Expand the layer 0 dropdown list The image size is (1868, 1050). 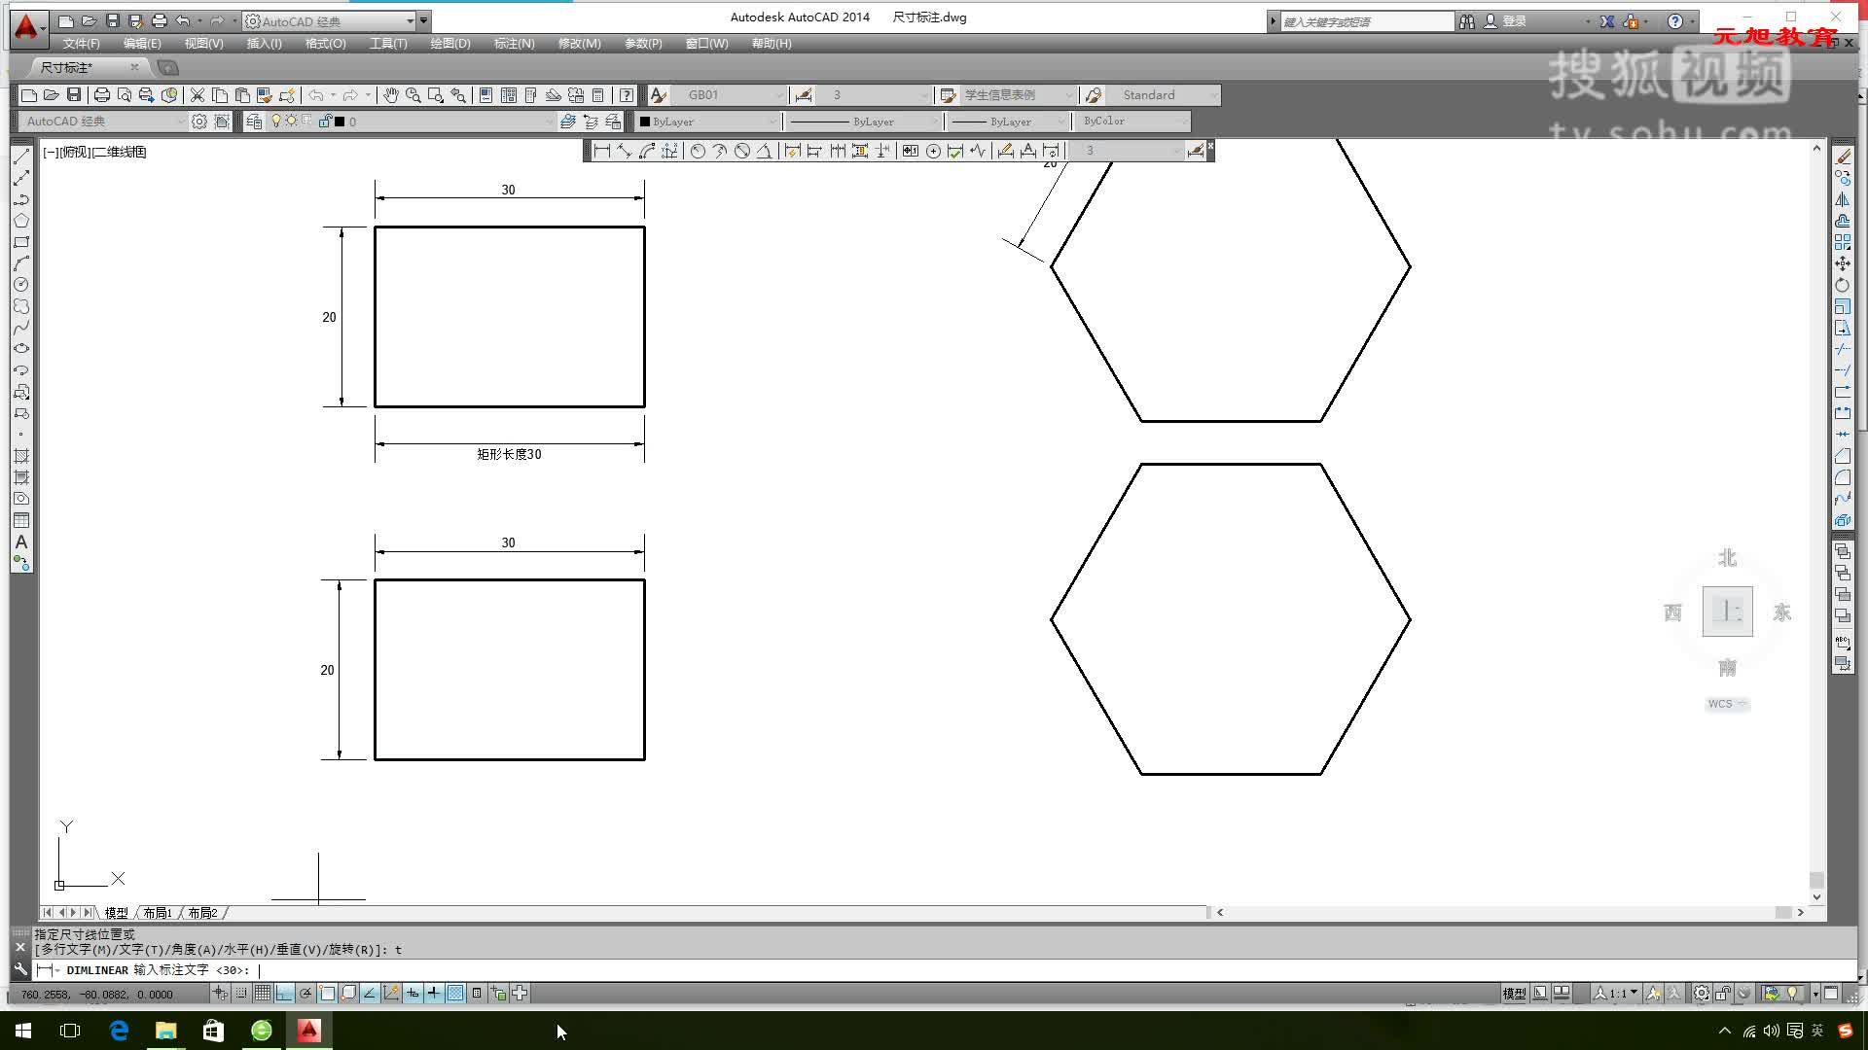tap(550, 122)
